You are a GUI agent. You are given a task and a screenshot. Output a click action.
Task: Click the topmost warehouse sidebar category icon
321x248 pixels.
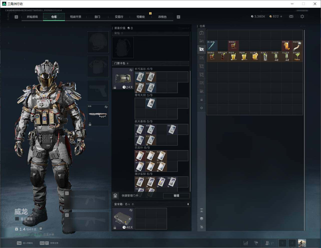[x=202, y=33]
